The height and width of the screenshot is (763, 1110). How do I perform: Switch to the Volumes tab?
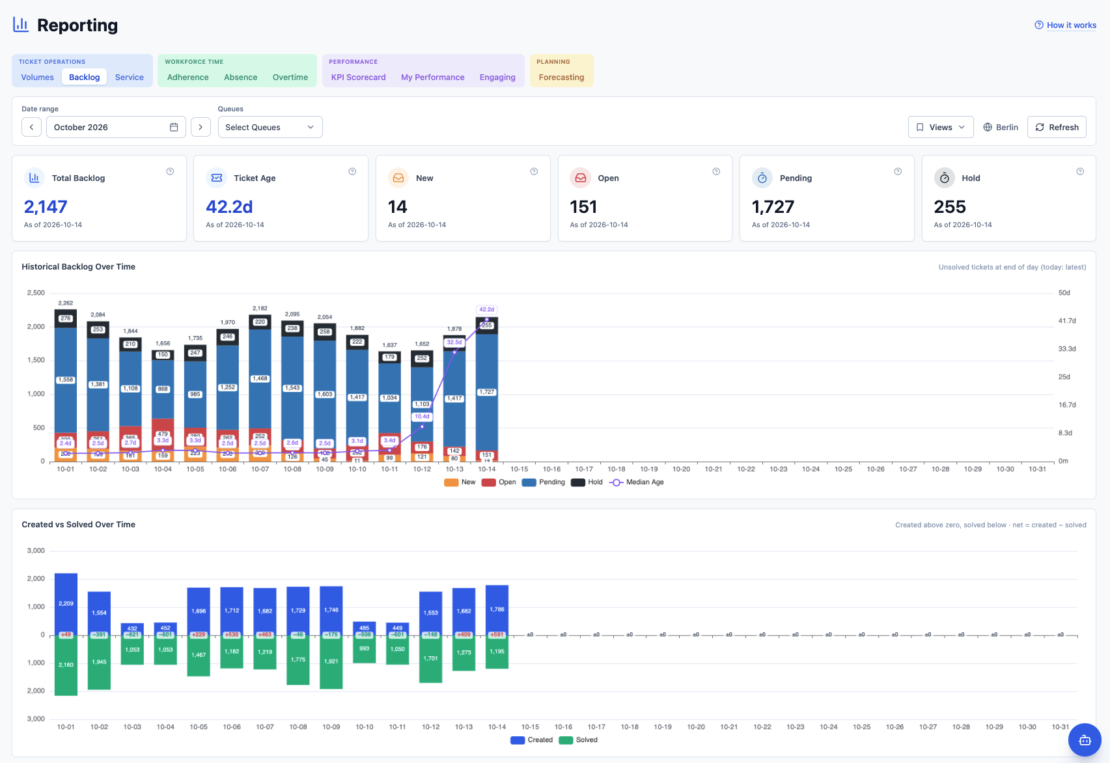pyautogui.click(x=38, y=77)
